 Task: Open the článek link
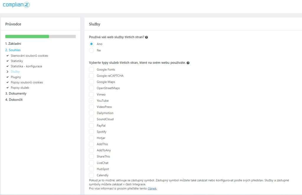tap(152, 189)
